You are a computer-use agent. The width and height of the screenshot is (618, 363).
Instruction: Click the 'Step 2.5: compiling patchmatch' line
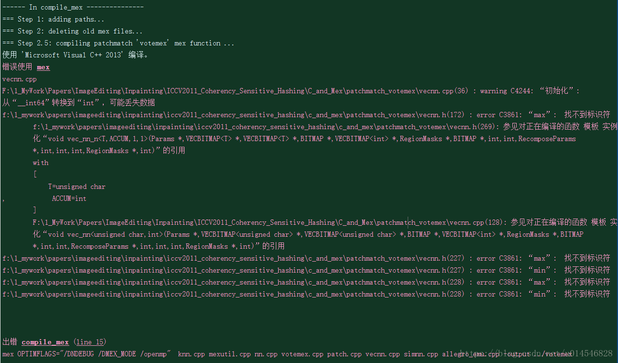pos(118,43)
